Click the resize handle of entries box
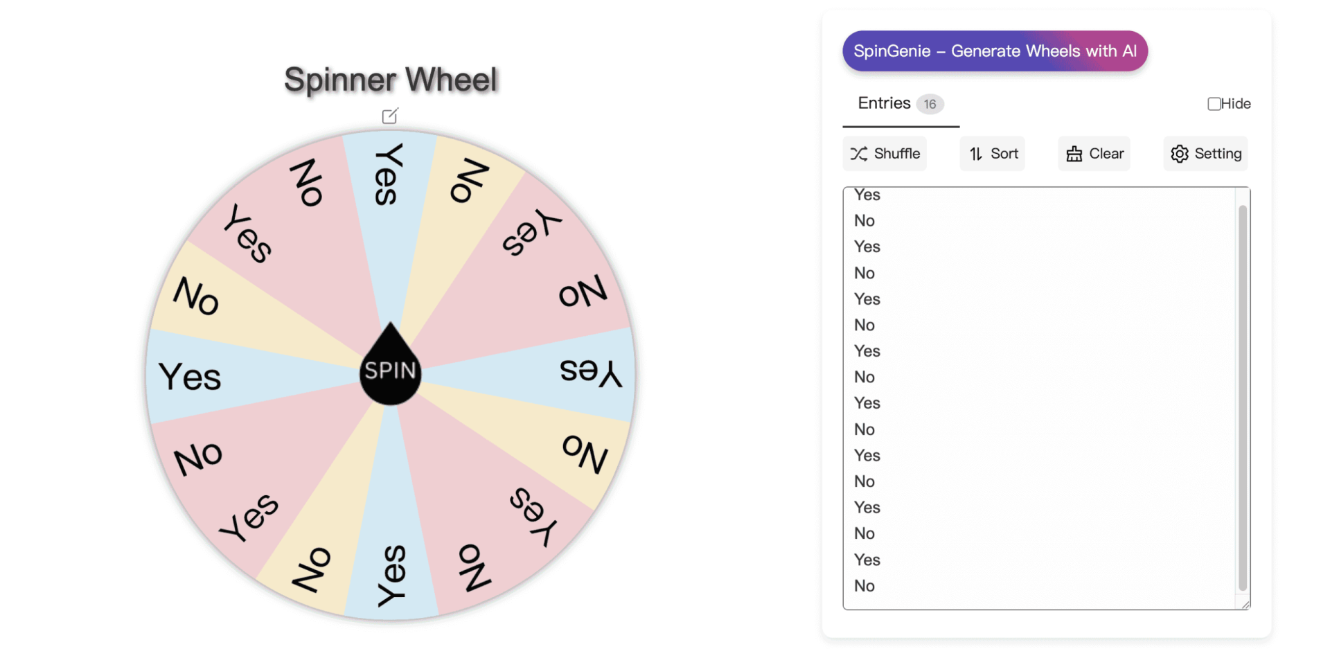This screenshot has height=649, width=1330. click(1245, 605)
